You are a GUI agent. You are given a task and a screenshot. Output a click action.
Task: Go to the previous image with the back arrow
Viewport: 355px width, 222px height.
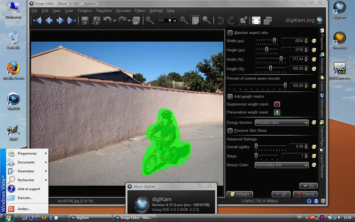pyautogui.click(x=49, y=21)
